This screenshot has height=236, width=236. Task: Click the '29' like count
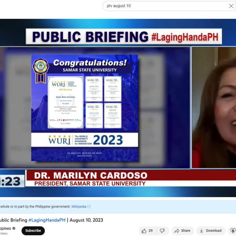151,230
